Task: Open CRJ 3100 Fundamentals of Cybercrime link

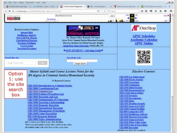Action: [48, 100]
